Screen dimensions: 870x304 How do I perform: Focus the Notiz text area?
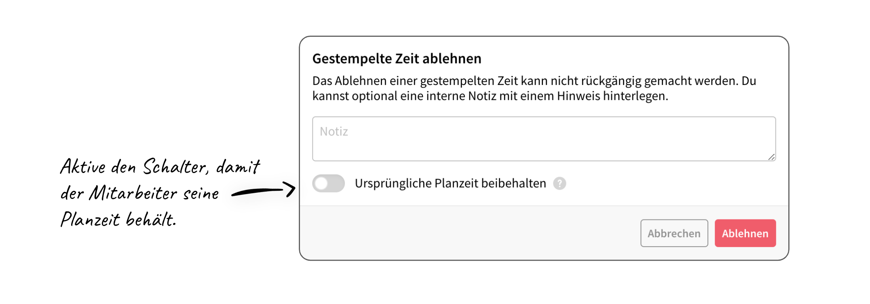tap(543, 139)
